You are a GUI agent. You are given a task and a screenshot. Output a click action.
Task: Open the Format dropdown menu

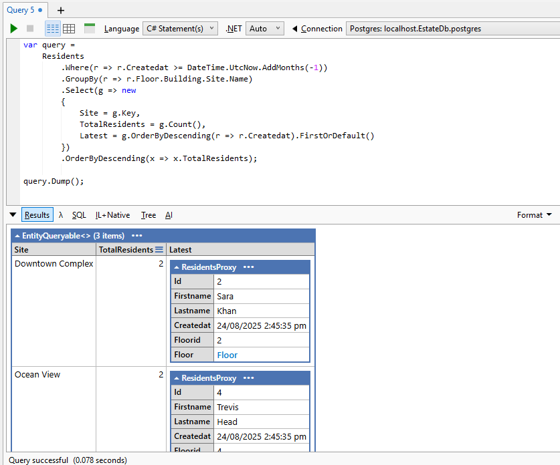coord(534,214)
